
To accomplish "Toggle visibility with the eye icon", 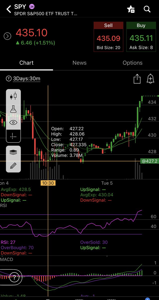I will coord(13,122).
